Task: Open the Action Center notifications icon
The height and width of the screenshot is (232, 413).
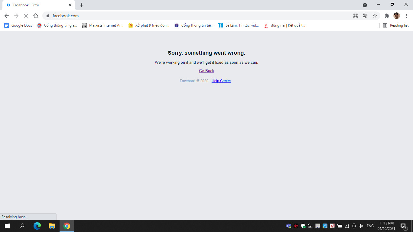Action: (x=403, y=226)
